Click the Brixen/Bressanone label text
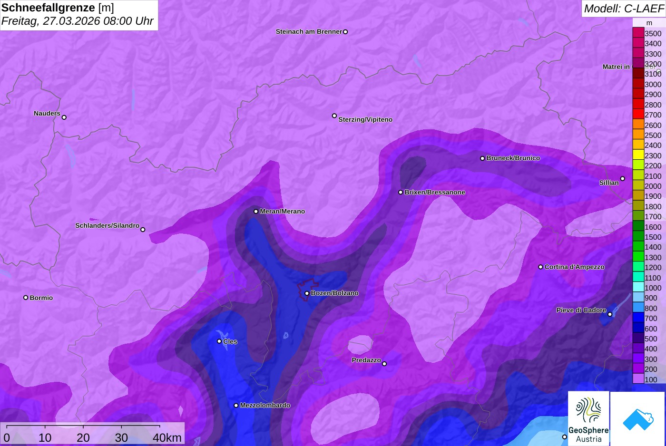 (x=435, y=192)
